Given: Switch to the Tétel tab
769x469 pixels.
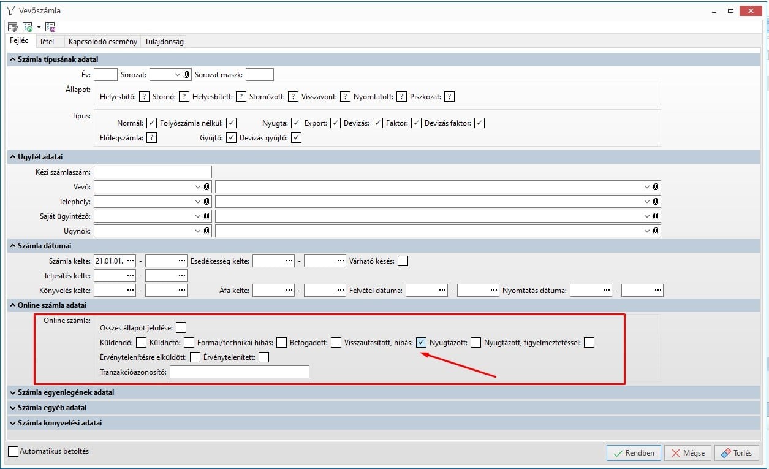Looking at the screenshot, I should click(x=47, y=42).
